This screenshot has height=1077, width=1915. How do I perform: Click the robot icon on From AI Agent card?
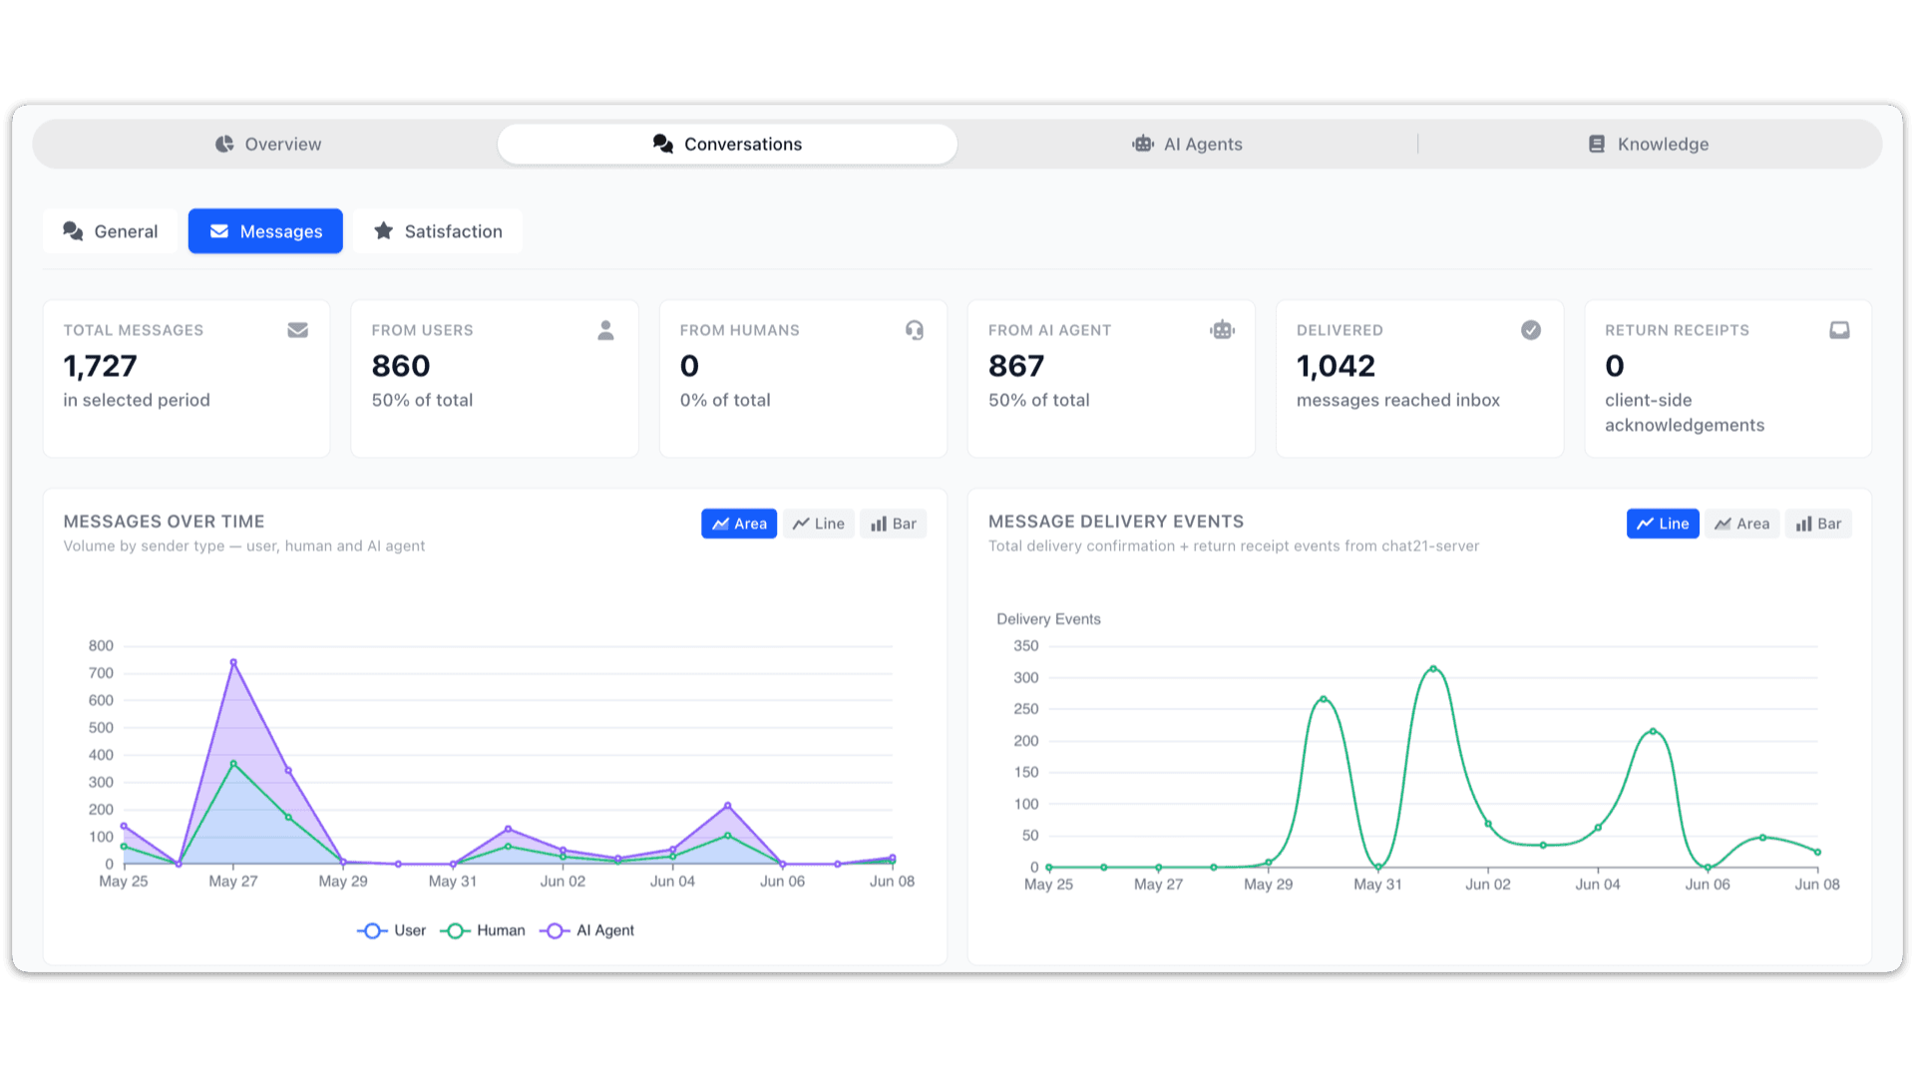1223,330
